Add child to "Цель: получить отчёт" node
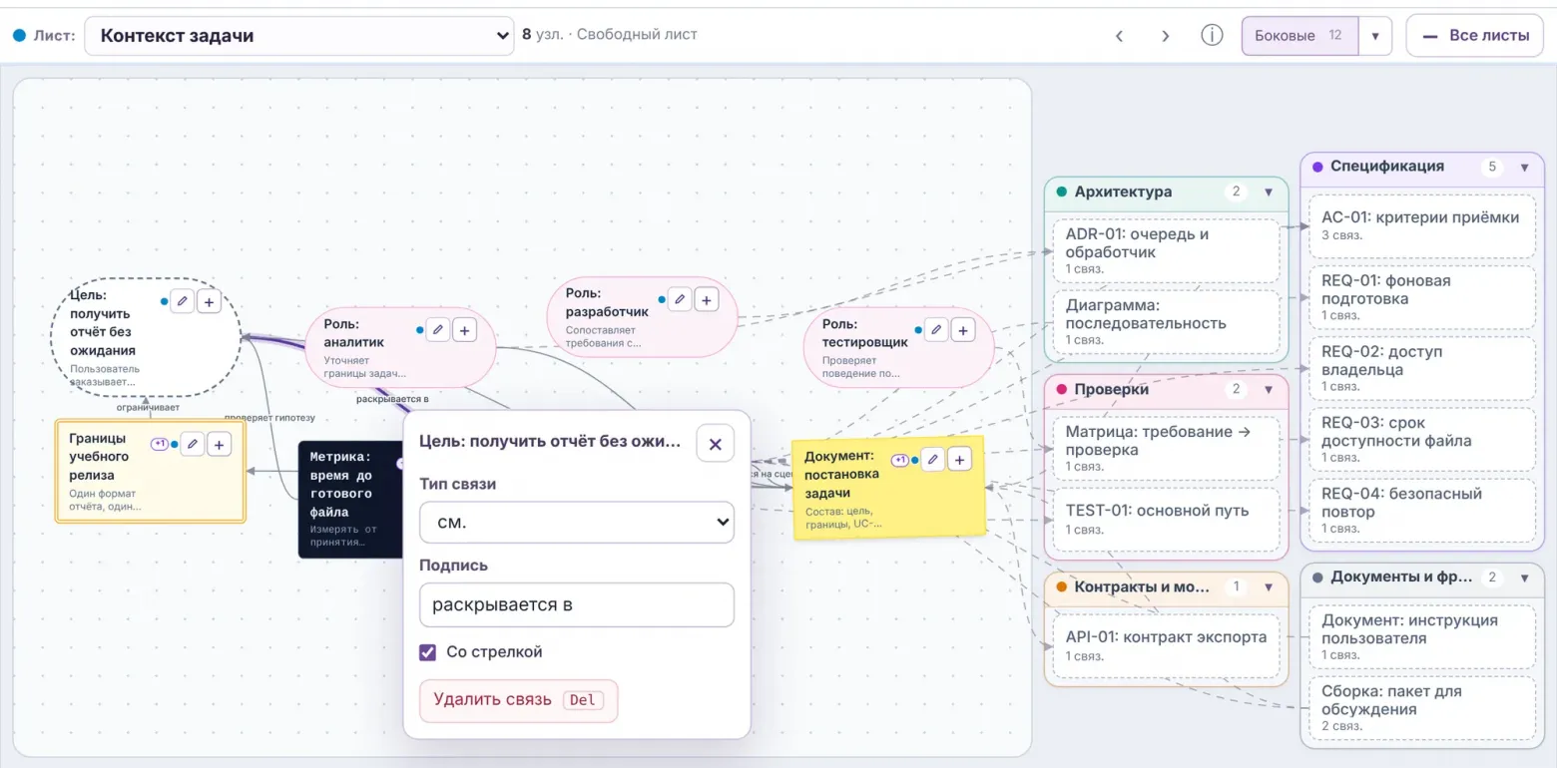This screenshot has height=768, width=1557. (x=209, y=301)
